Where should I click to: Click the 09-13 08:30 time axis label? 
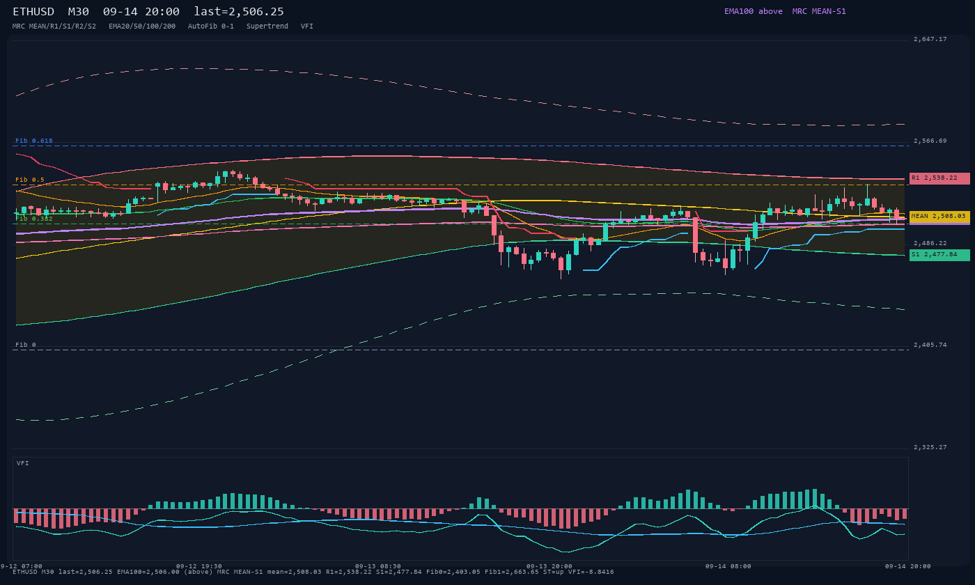point(378,566)
